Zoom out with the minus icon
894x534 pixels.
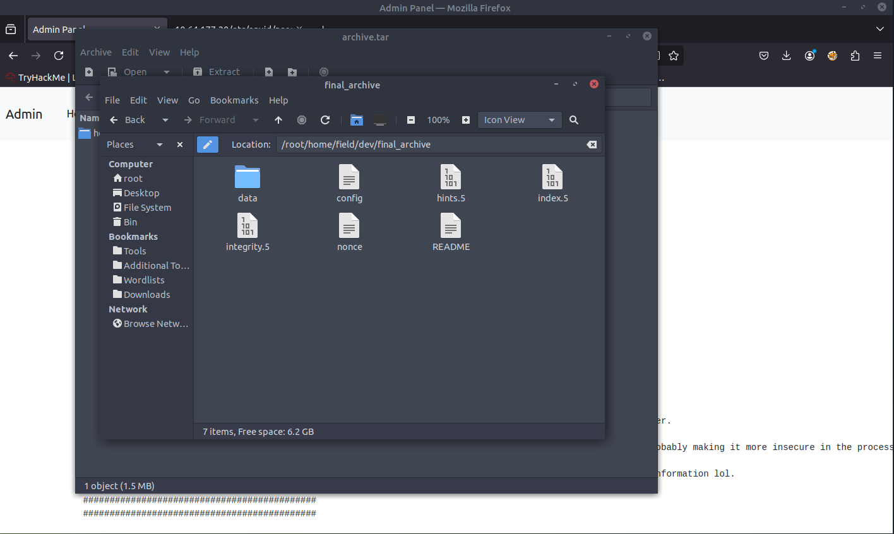411,120
